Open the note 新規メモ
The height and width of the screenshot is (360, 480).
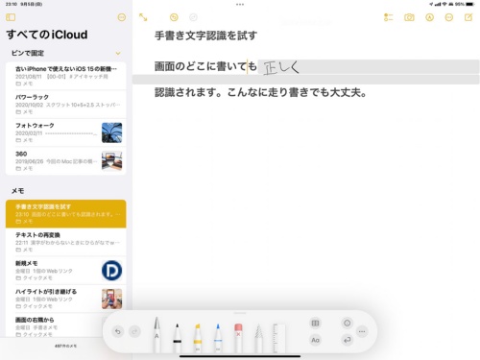(66, 271)
